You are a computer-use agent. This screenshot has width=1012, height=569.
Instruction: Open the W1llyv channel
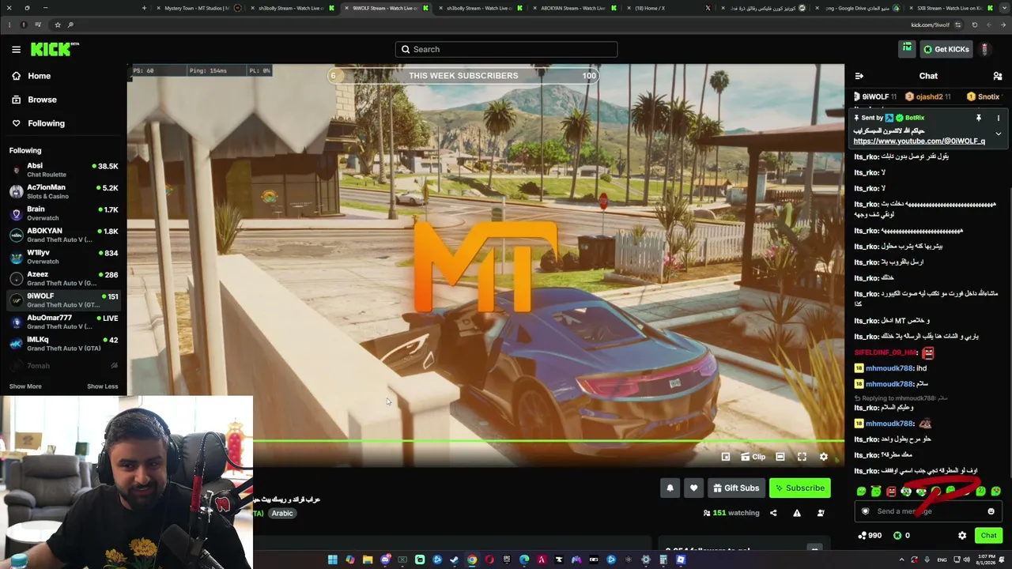(63, 257)
